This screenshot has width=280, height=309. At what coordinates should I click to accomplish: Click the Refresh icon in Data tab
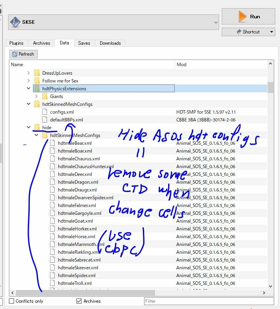click(14, 54)
